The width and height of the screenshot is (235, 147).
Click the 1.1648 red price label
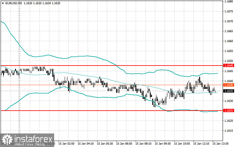click(229, 66)
